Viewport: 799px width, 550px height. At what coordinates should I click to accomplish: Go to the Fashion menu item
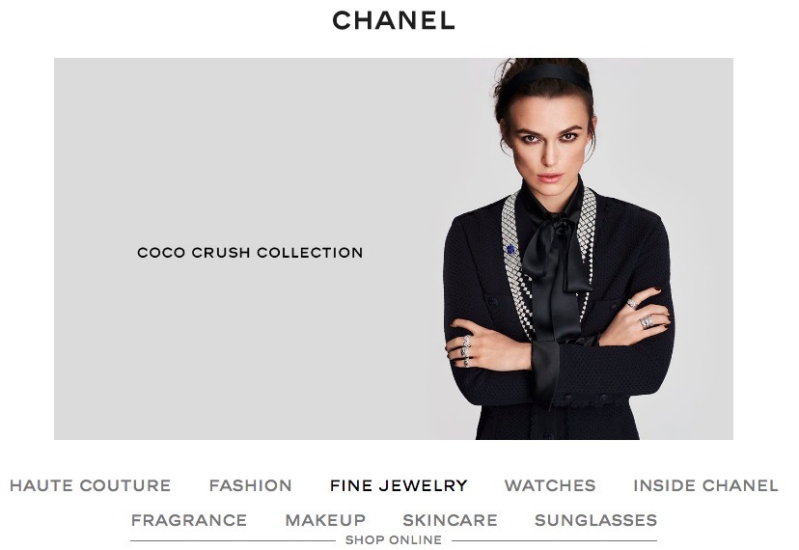click(250, 485)
